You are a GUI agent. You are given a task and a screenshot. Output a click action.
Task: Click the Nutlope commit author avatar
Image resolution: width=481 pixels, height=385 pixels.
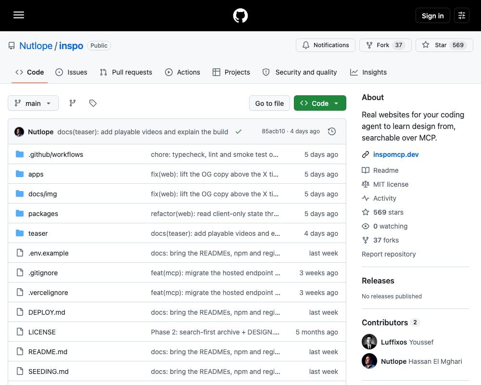(19, 132)
